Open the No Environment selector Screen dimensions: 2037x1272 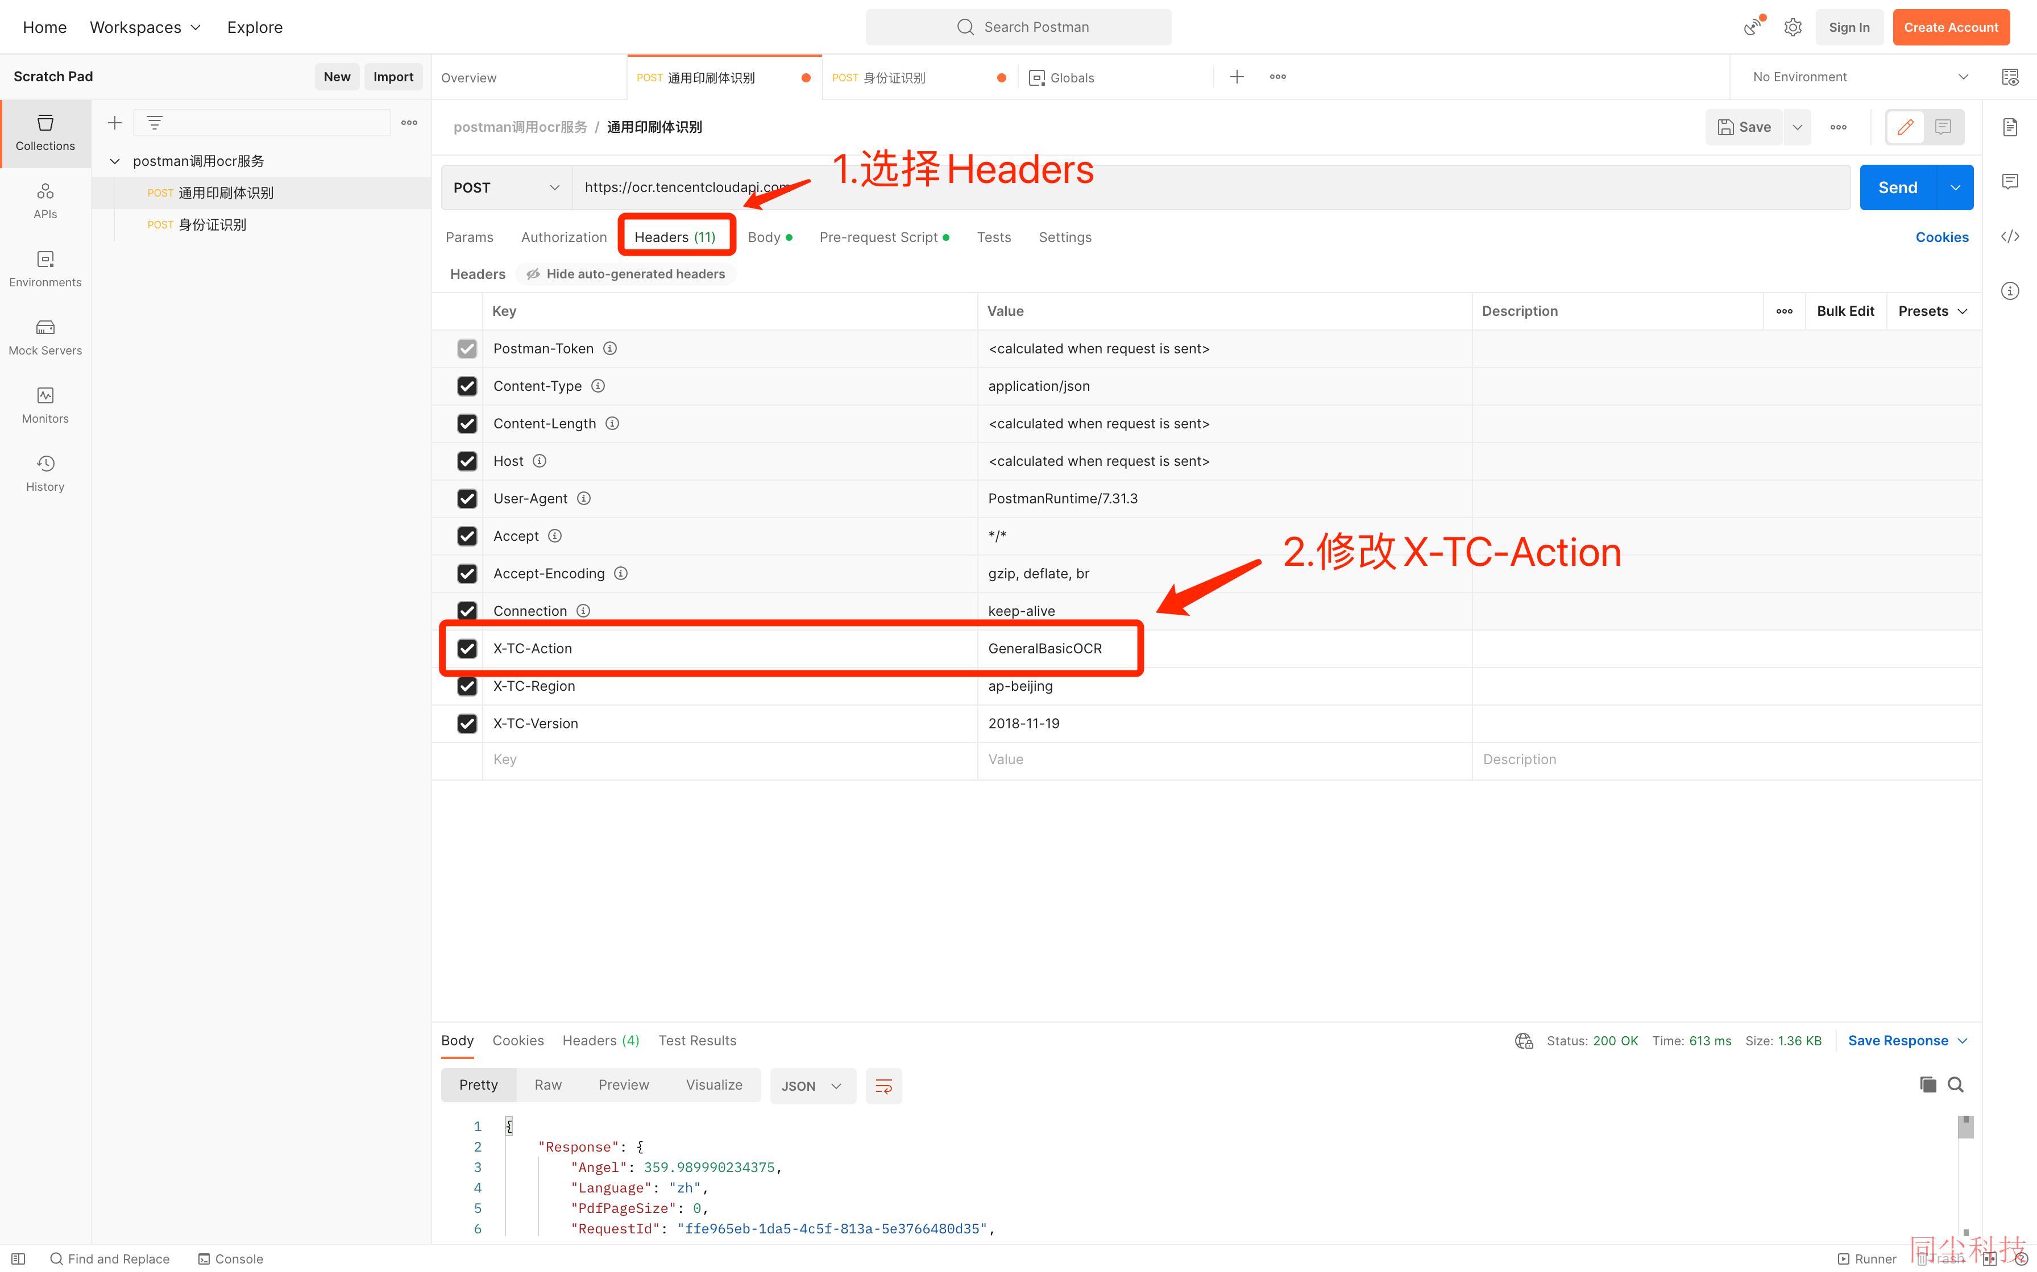coord(1860,77)
